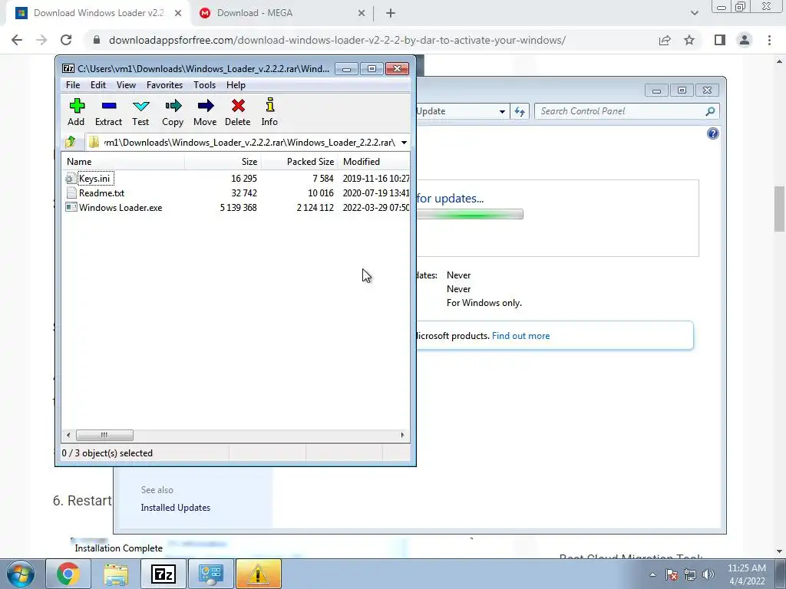Switch to Chrome in the taskbar
This screenshot has width=786, height=589.
(x=68, y=574)
